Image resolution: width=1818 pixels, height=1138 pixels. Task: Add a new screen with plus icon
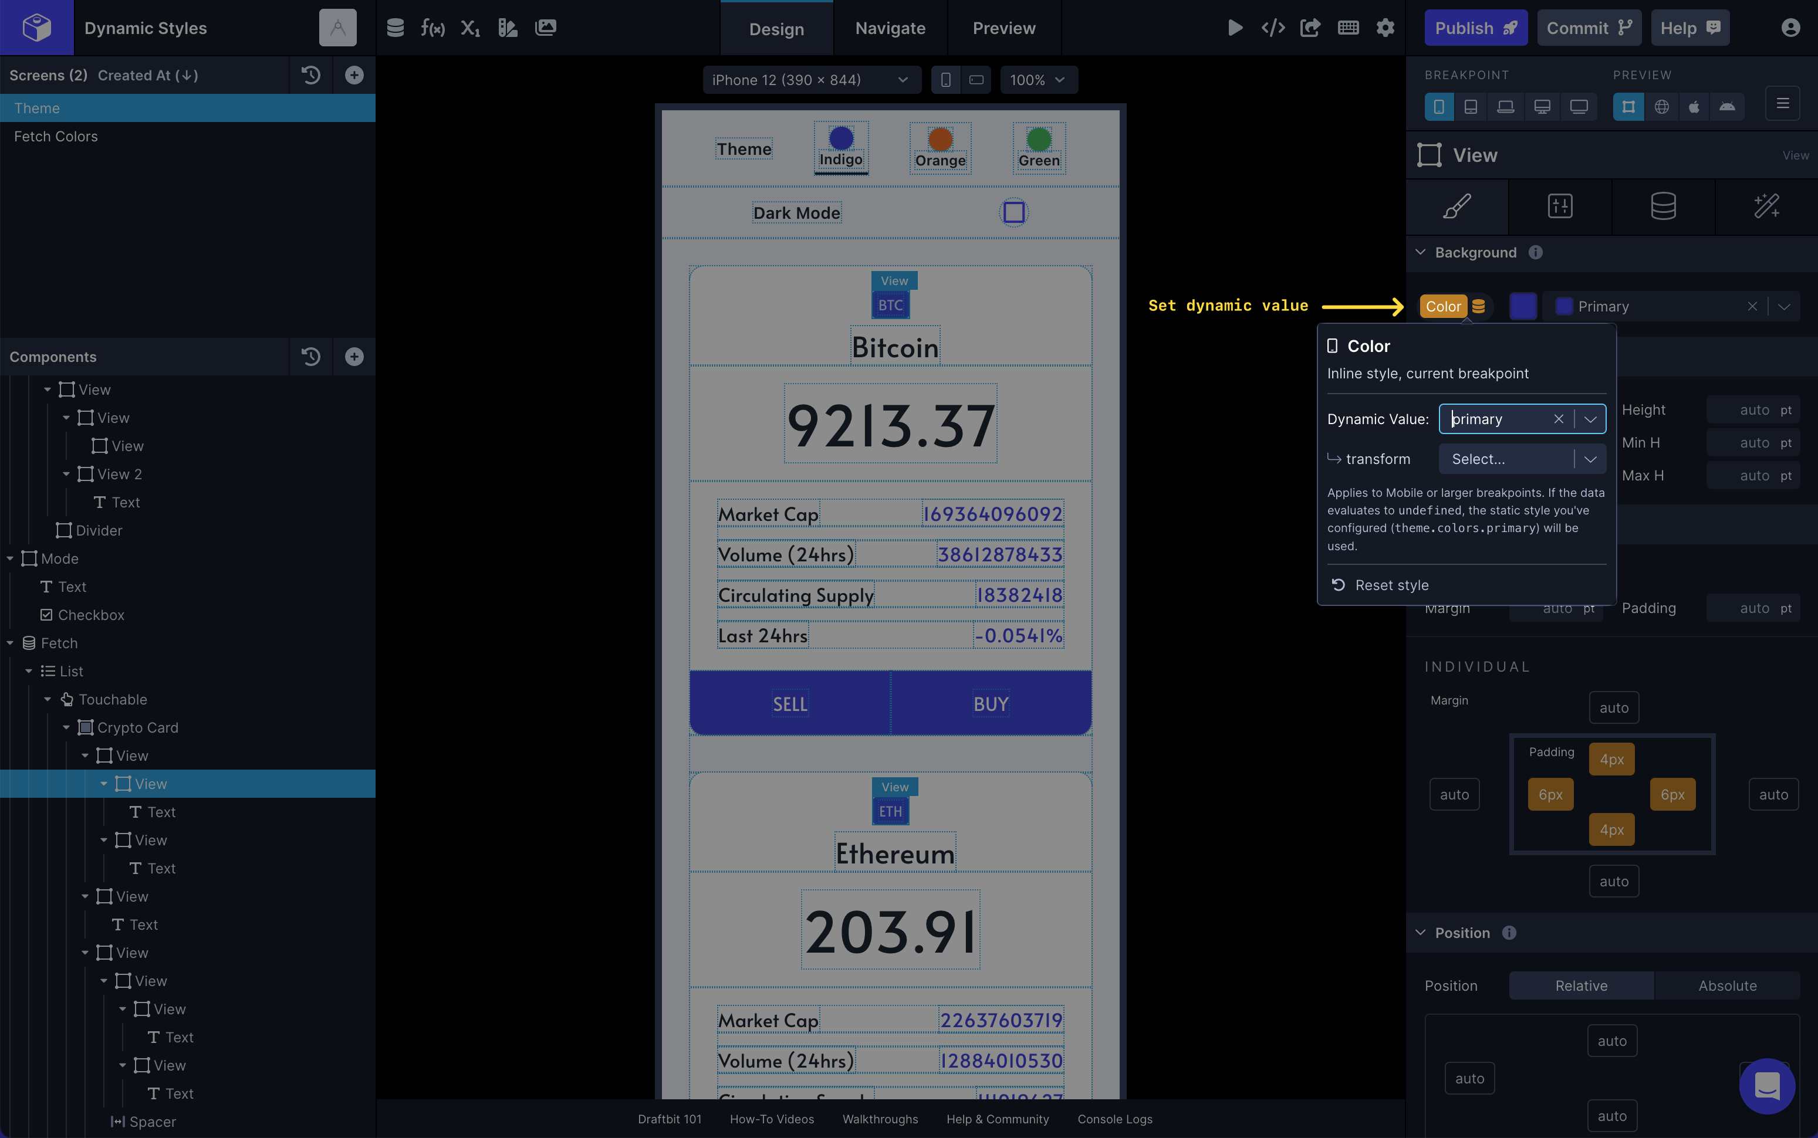pyautogui.click(x=354, y=74)
